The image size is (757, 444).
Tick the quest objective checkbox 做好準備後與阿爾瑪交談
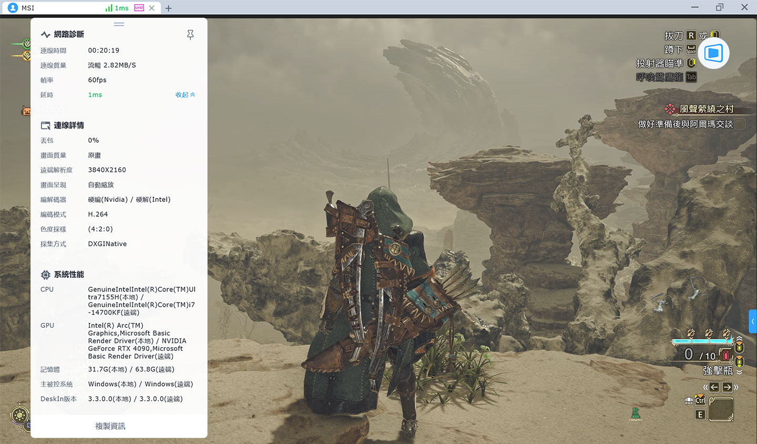(740, 124)
